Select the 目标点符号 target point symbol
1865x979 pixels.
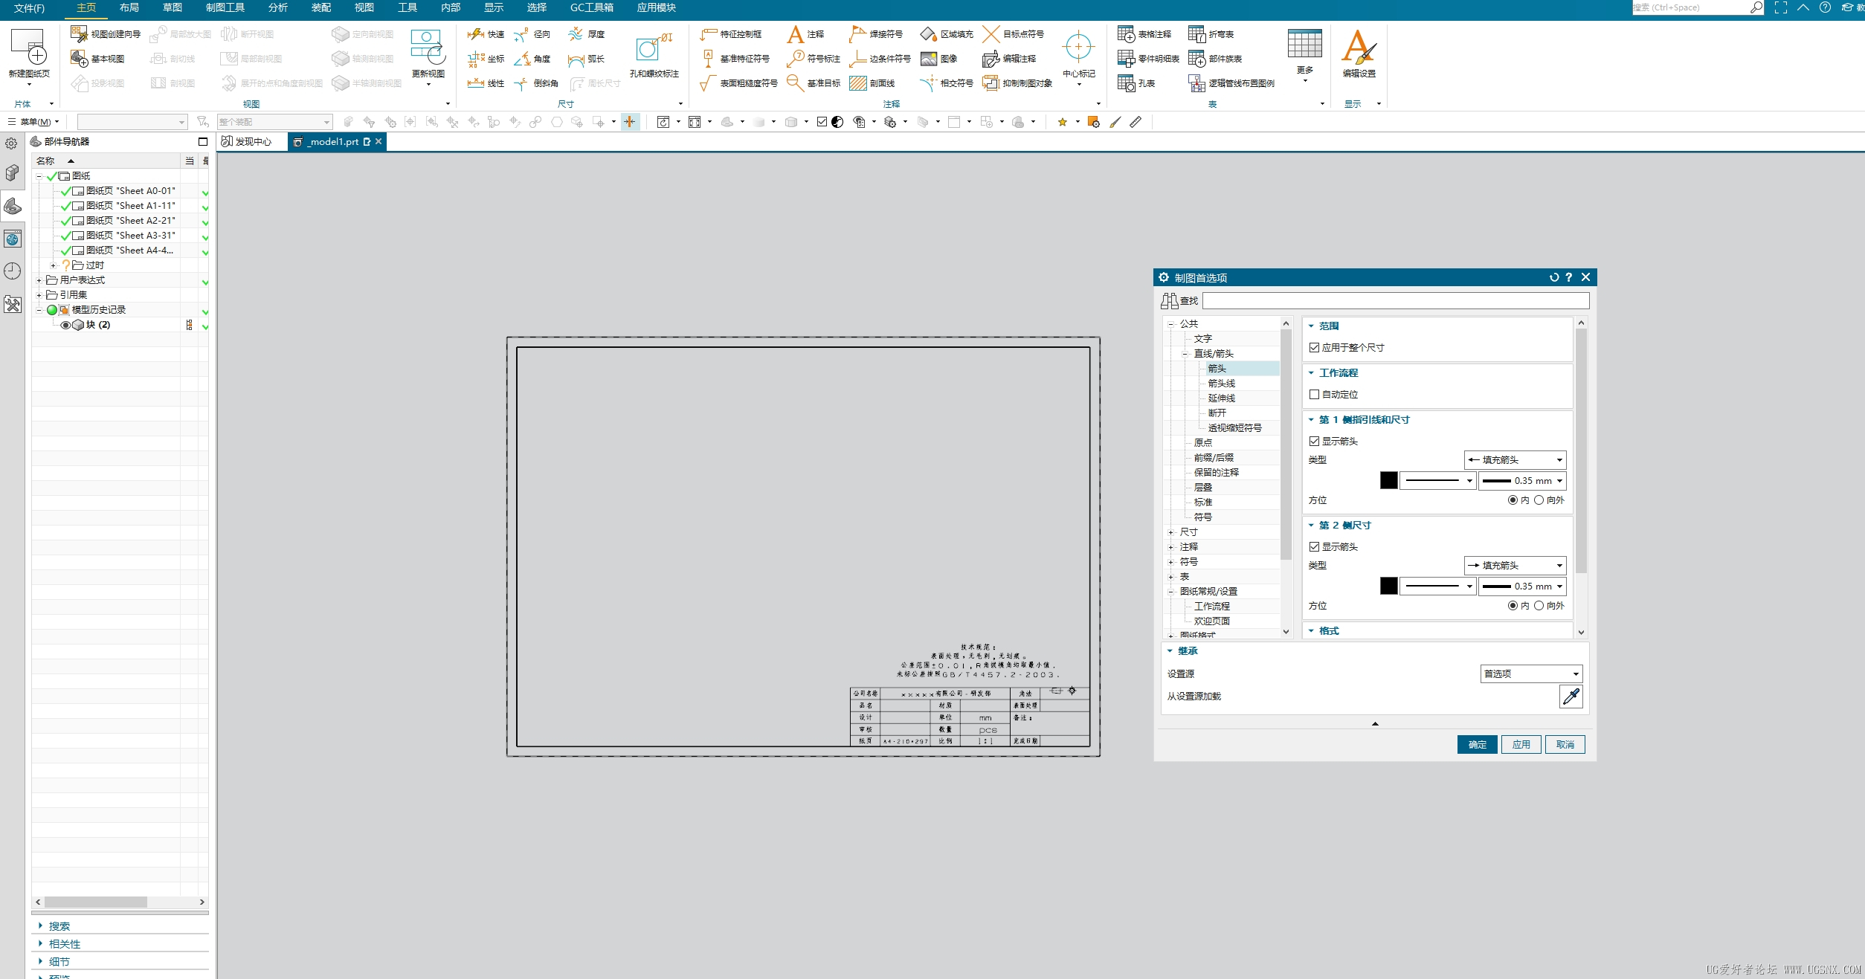pos(1013,34)
